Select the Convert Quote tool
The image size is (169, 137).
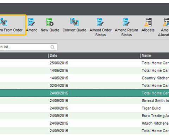point(74,25)
